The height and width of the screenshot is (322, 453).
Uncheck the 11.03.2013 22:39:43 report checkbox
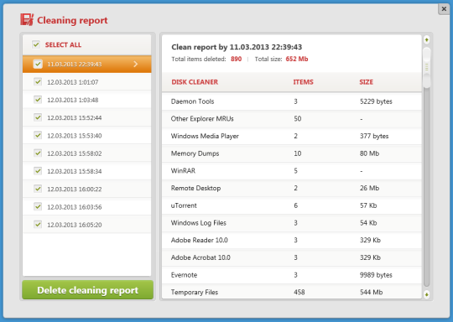tap(38, 64)
